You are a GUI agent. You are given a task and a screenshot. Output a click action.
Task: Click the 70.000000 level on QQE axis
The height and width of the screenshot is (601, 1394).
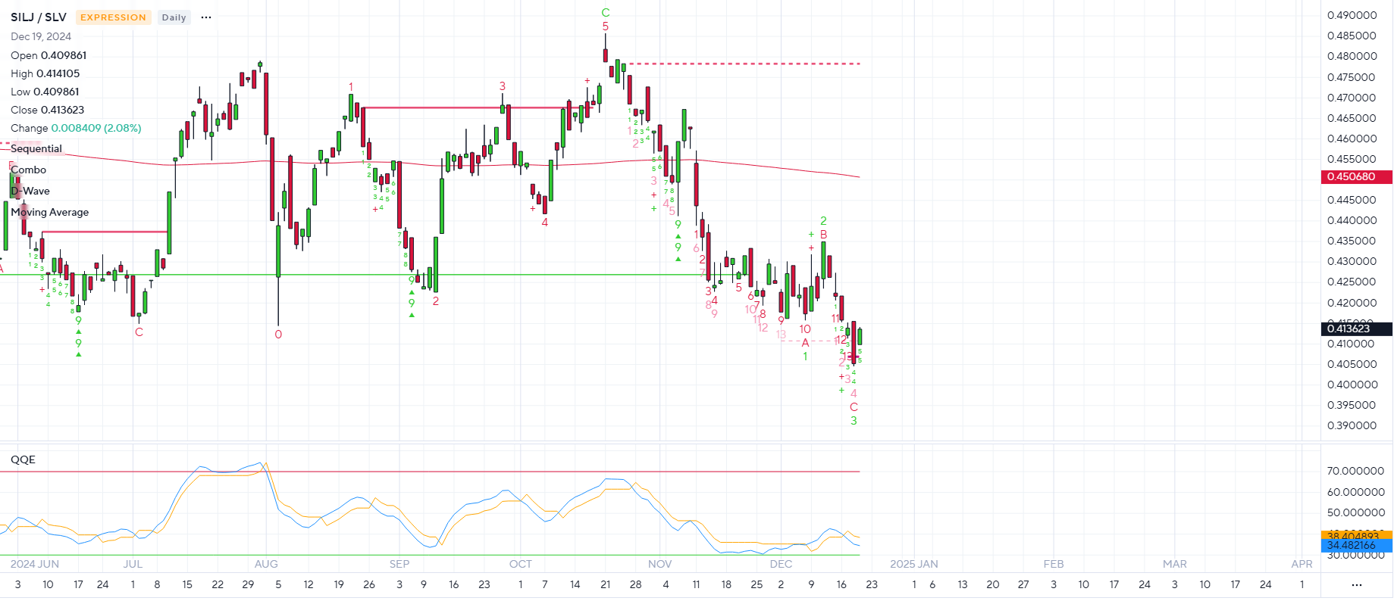pyautogui.click(x=1355, y=472)
